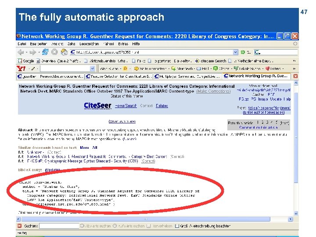Click the address bar URL field
The width and height of the screenshot is (316, 237).
pos(154,52)
